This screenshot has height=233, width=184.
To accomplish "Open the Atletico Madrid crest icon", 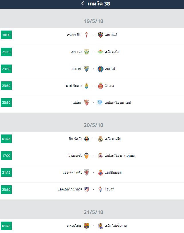I will click(86, 190).
